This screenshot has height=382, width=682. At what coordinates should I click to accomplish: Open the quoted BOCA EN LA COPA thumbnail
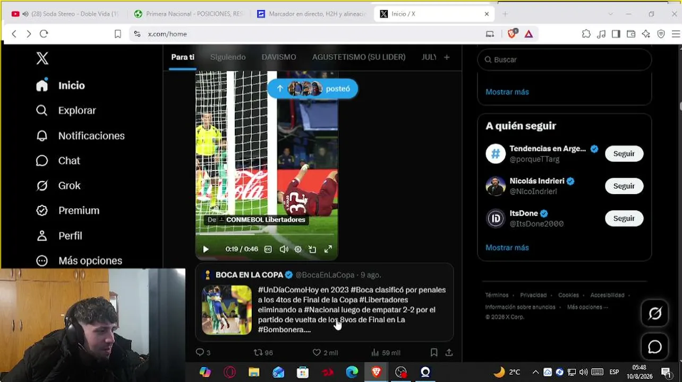(x=227, y=310)
